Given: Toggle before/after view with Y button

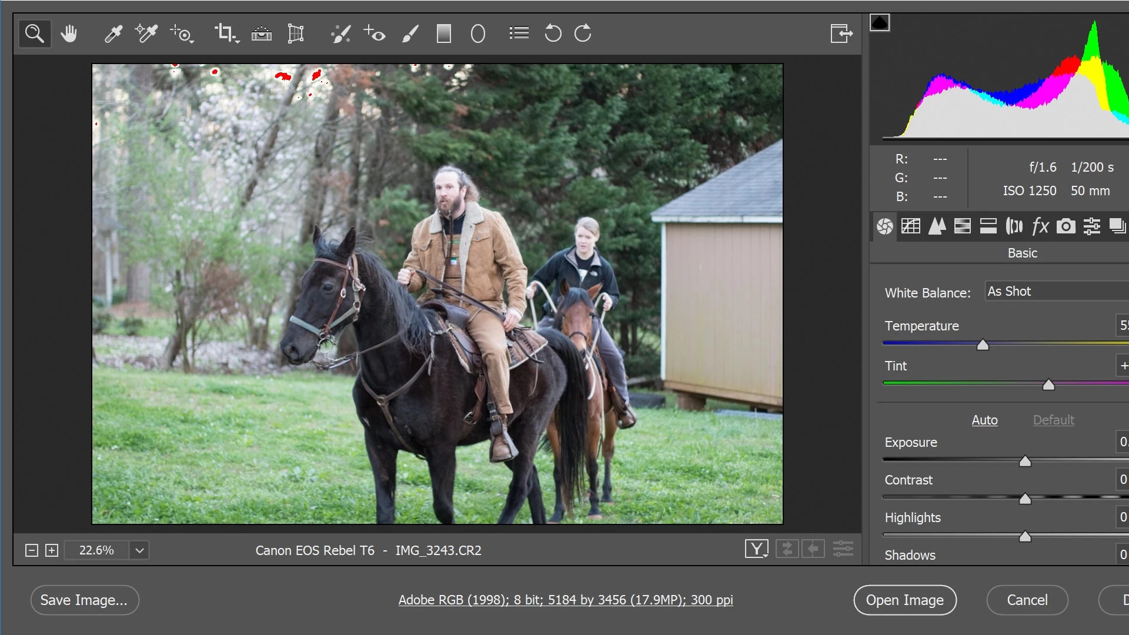Looking at the screenshot, I should coord(756,549).
